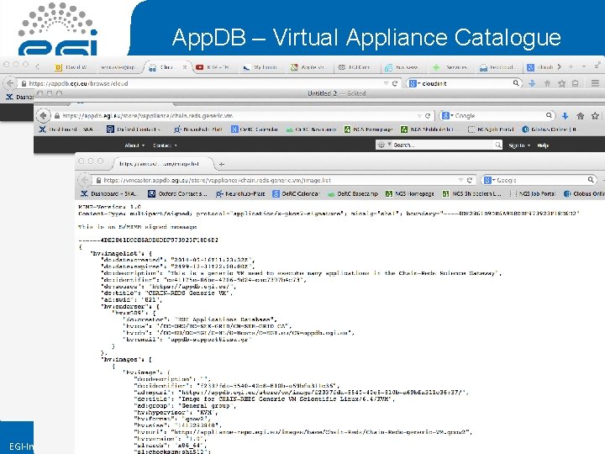
Task: Open Help on the AppDB navigation bar
Action: (543, 145)
